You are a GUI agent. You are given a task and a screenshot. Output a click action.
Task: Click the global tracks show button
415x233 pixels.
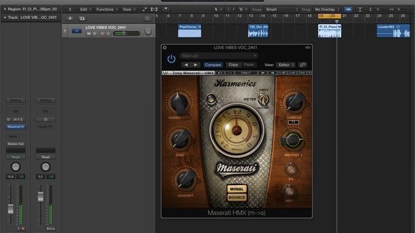point(147,18)
